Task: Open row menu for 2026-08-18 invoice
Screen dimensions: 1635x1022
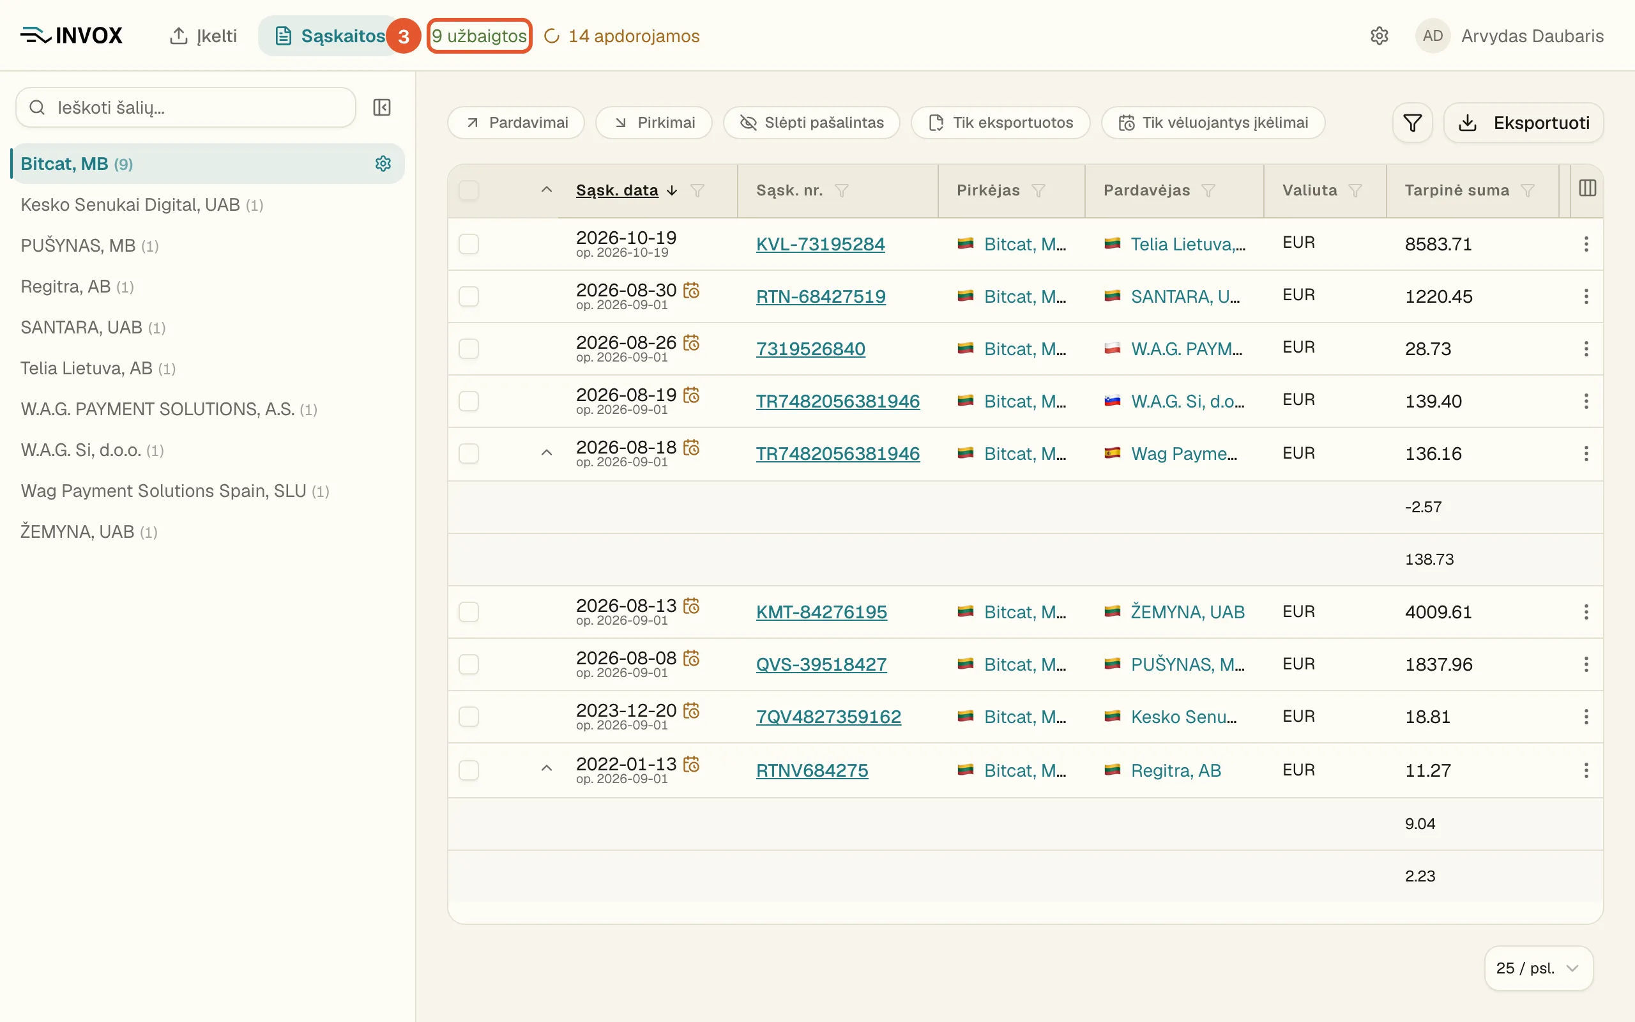Action: click(x=1586, y=454)
